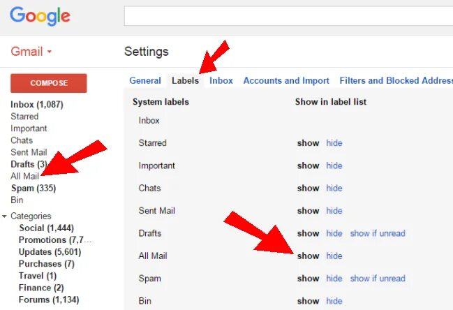The width and height of the screenshot is (453, 310).
Task: Open Chats in the sidebar
Action: 22,140
